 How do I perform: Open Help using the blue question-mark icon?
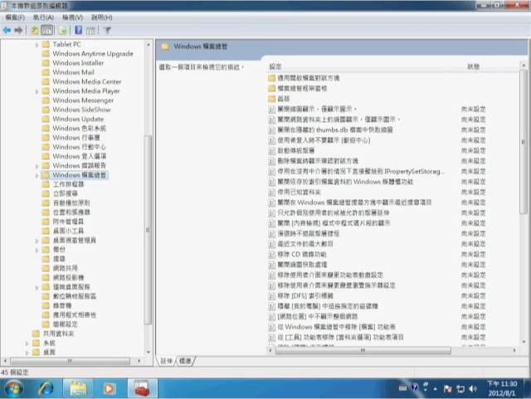pos(79,30)
